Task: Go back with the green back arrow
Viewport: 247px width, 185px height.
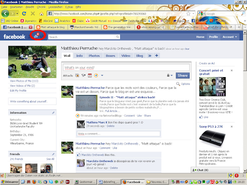Action: pos(5,14)
